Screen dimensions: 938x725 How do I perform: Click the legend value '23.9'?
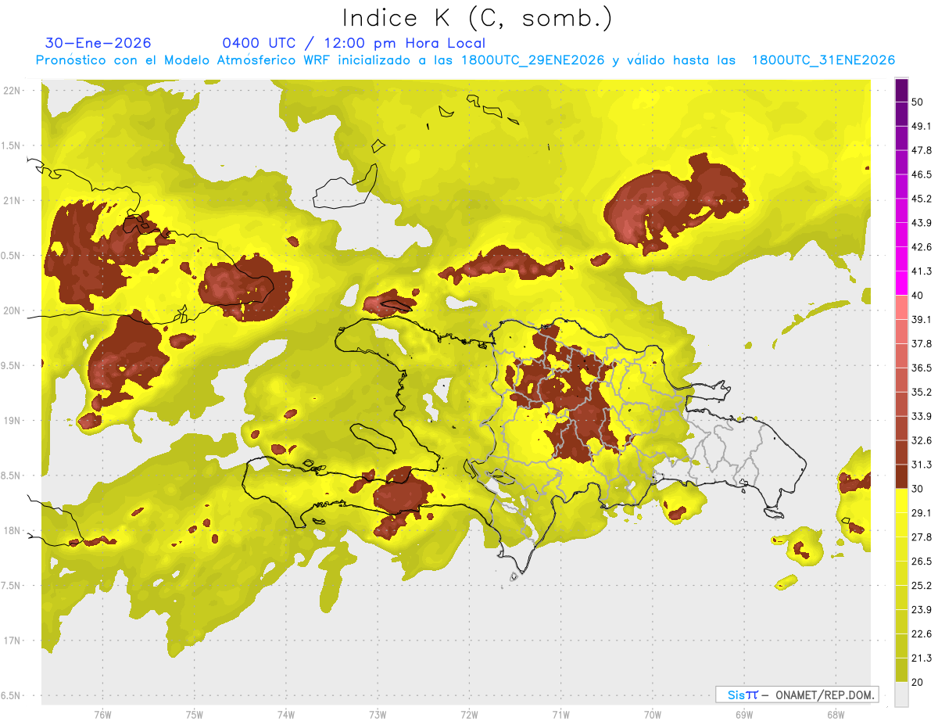(921, 610)
